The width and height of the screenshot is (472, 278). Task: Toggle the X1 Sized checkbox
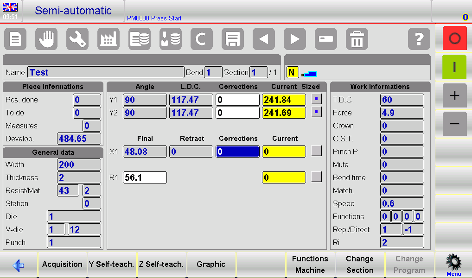(316, 151)
